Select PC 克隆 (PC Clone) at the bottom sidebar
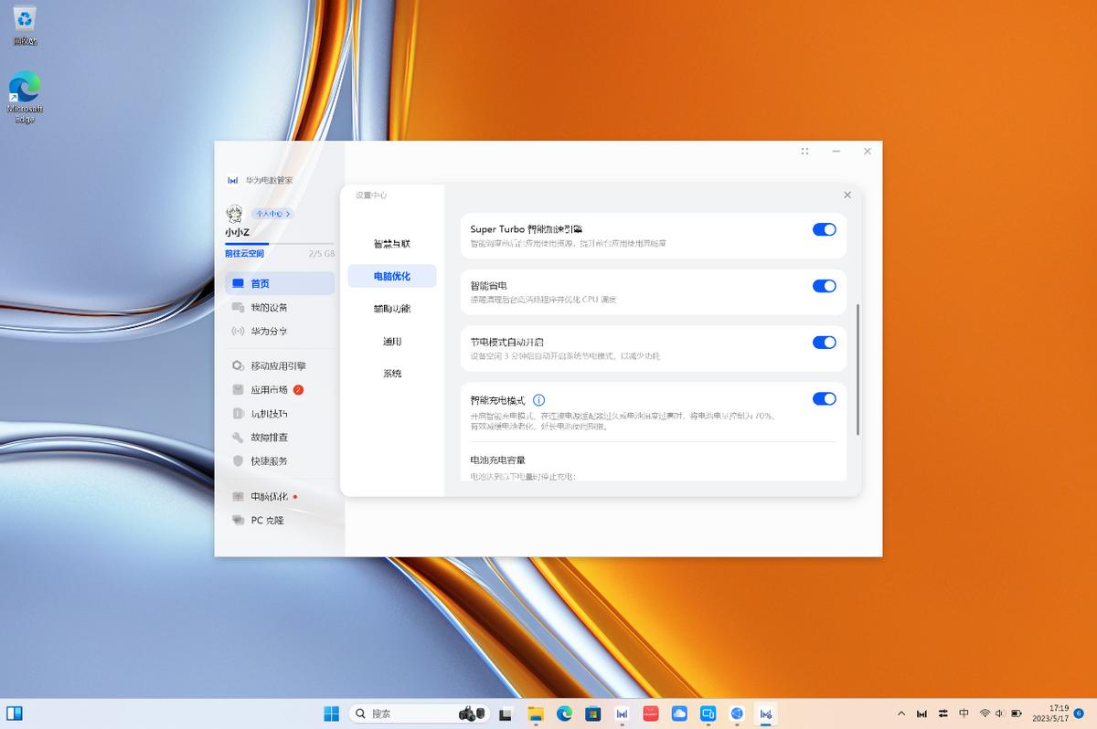Screen dimensions: 1097x729 point(265,520)
